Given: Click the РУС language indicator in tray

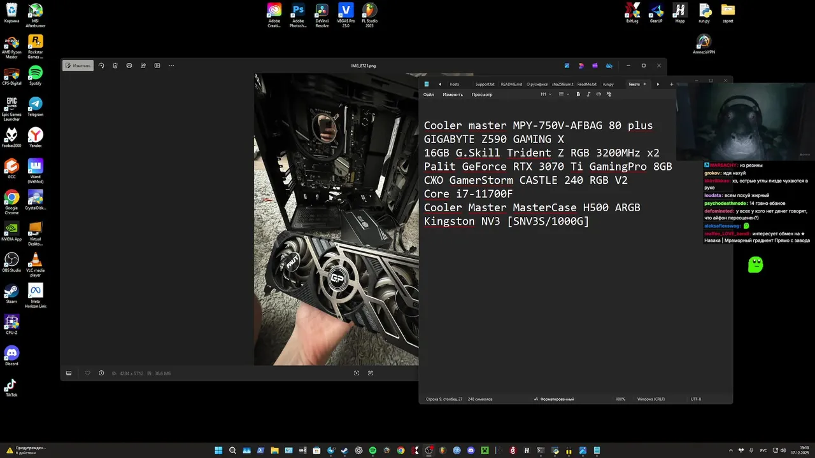Looking at the screenshot, I should [x=763, y=450].
